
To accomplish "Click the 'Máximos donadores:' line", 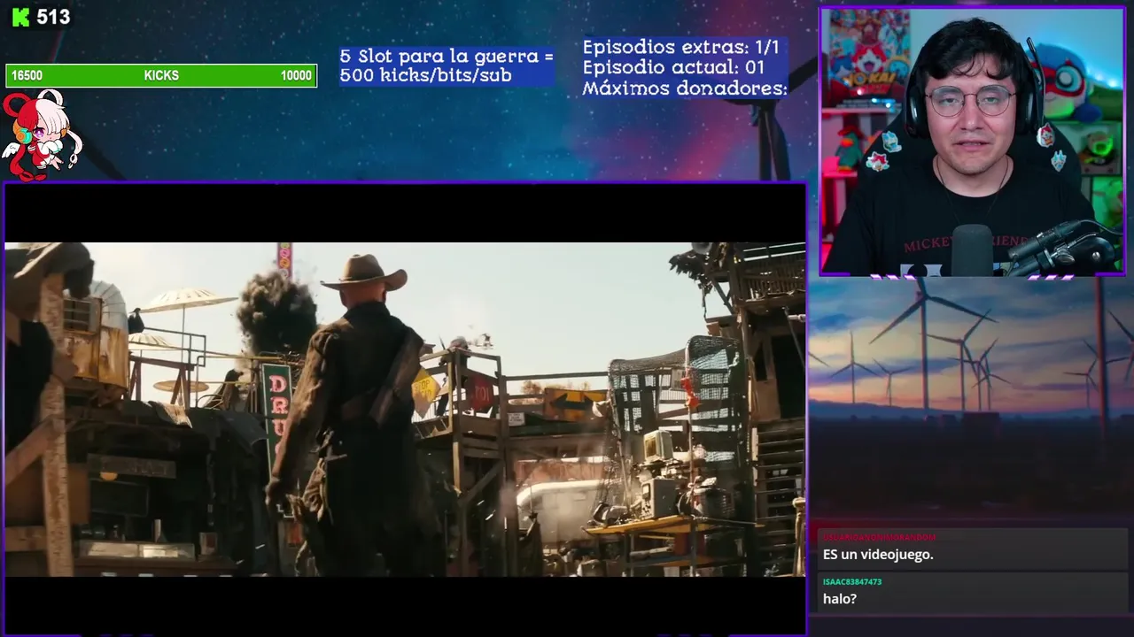I will coord(685,88).
